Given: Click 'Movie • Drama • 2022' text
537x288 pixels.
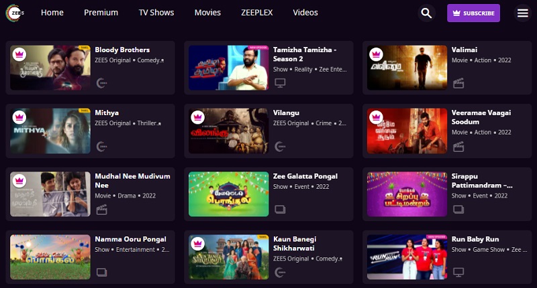Looking at the screenshot, I should point(125,196).
